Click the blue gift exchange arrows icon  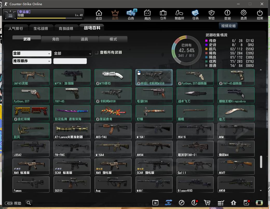(x=168, y=203)
